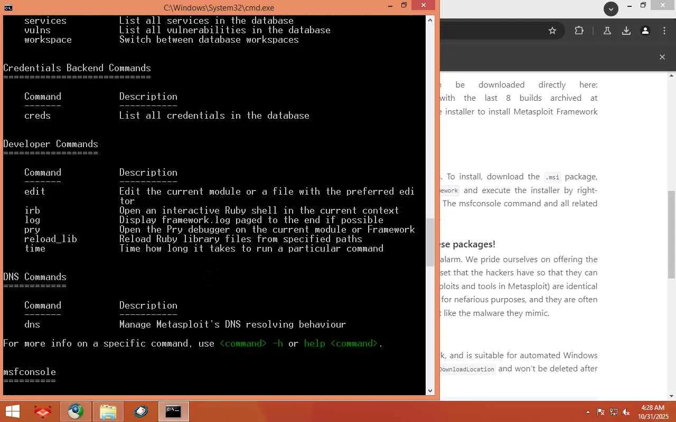Select the Command Prompt taskbar button
The image size is (676, 422).
[x=174, y=411]
